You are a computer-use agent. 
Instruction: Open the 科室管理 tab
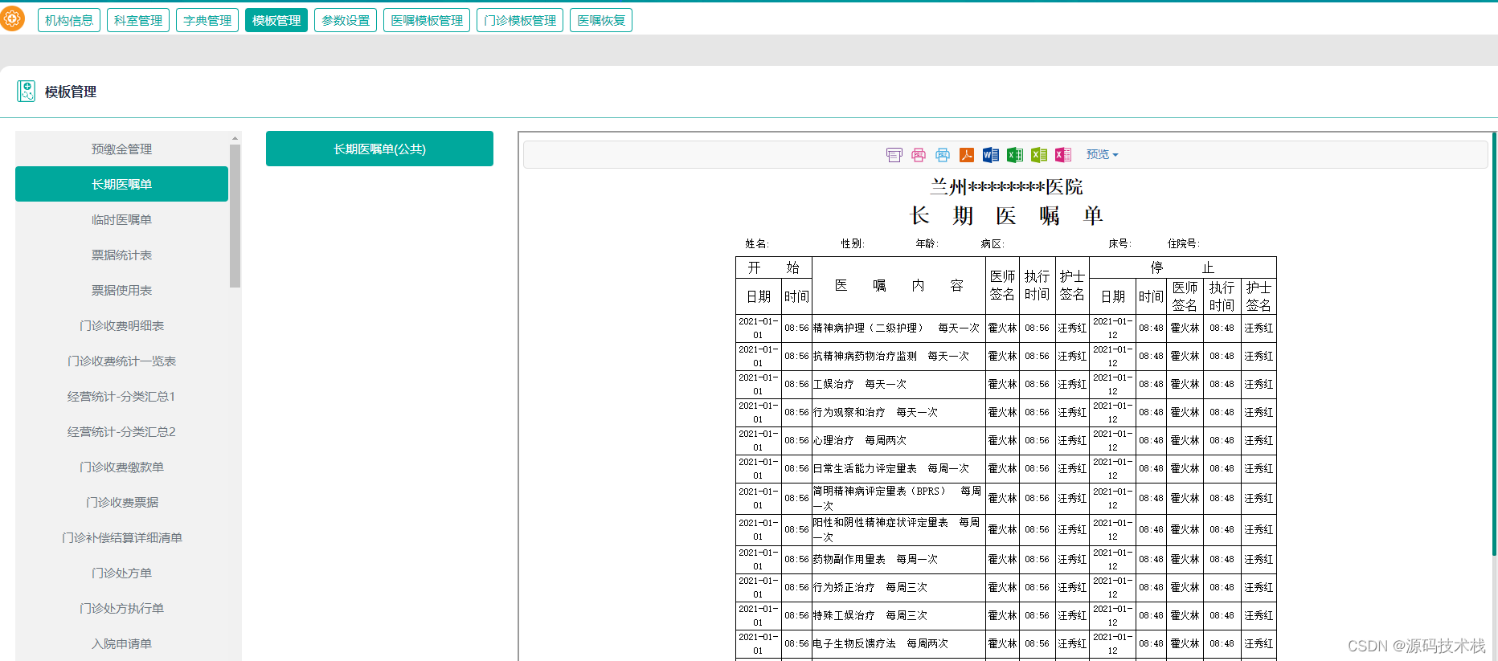(x=138, y=20)
